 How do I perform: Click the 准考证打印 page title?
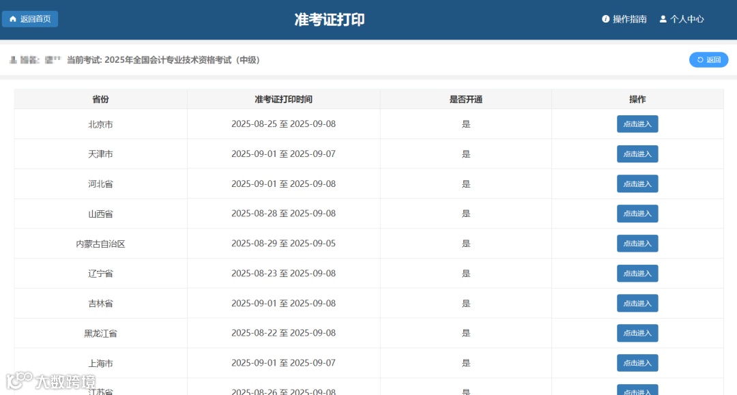(x=330, y=20)
